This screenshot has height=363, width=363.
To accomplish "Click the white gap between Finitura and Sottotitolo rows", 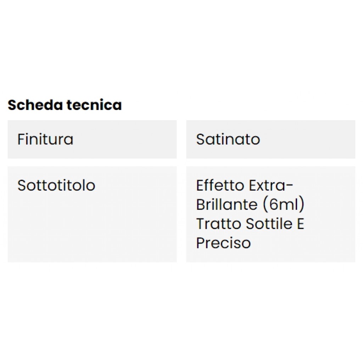I will [92, 162].
